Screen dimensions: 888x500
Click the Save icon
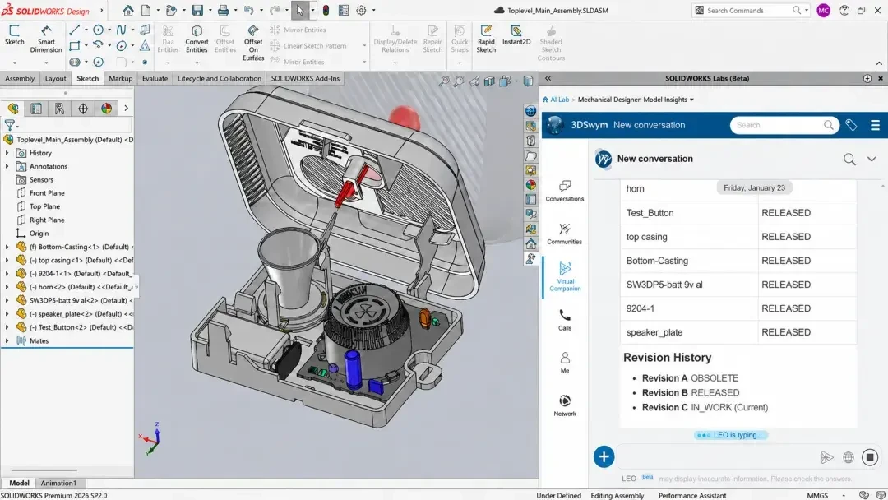[197, 10]
